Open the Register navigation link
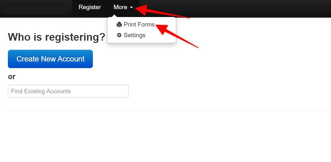The width and height of the screenshot is (331, 162). click(90, 7)
